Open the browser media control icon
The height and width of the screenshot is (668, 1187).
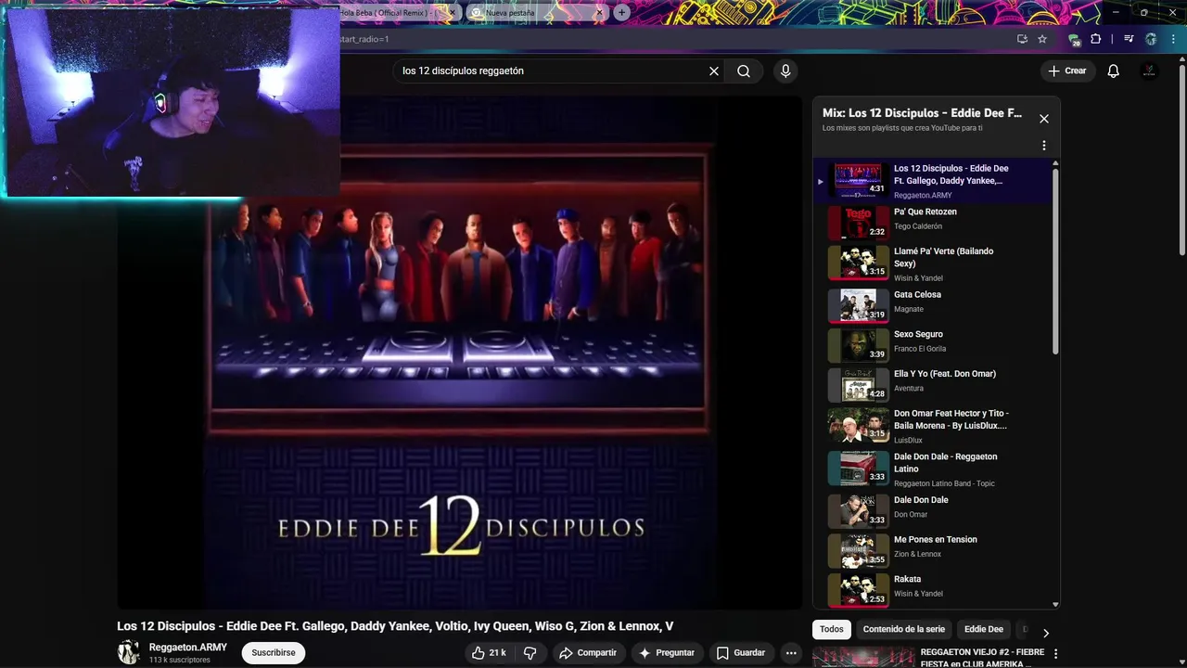(x=1129, y=39)
